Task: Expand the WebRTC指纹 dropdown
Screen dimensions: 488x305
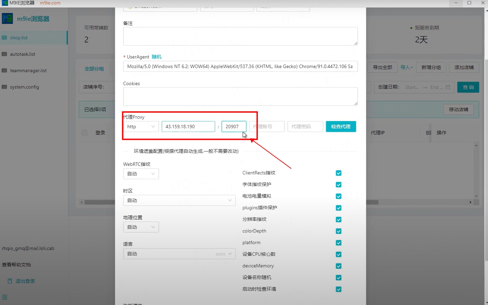Action: pos(141,174)
